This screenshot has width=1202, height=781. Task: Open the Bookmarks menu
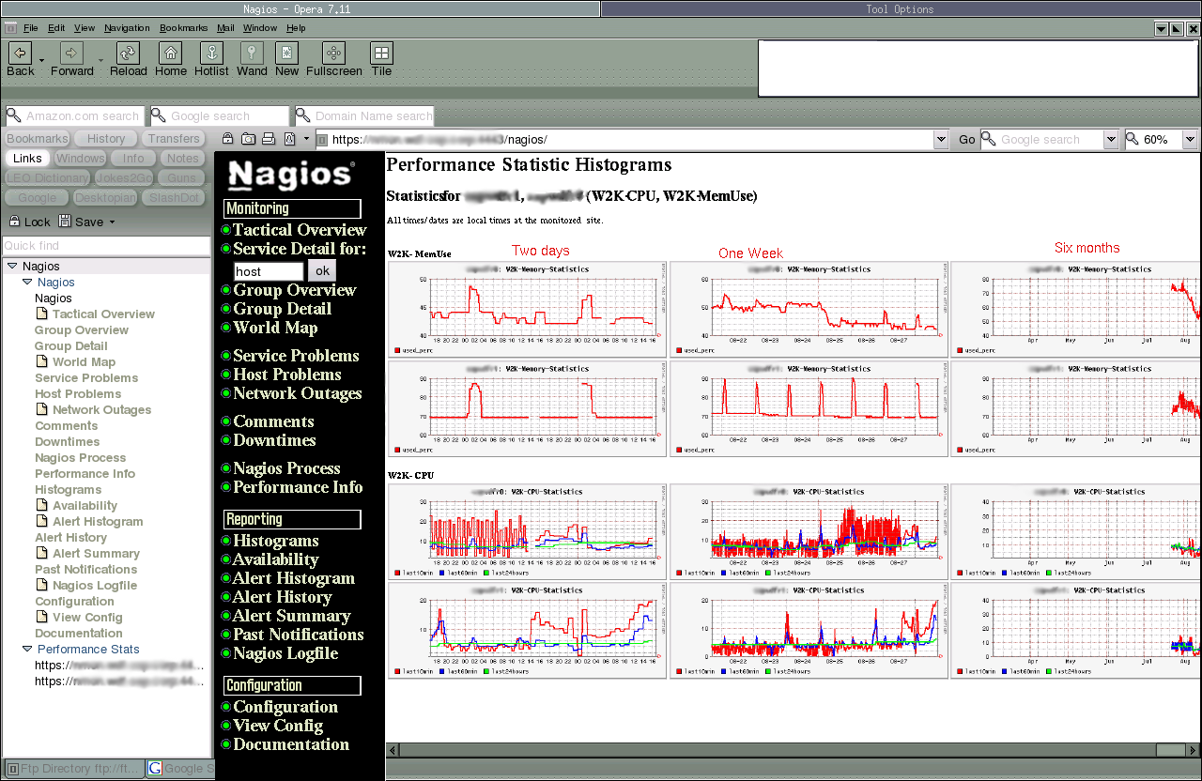pos(183,28)
